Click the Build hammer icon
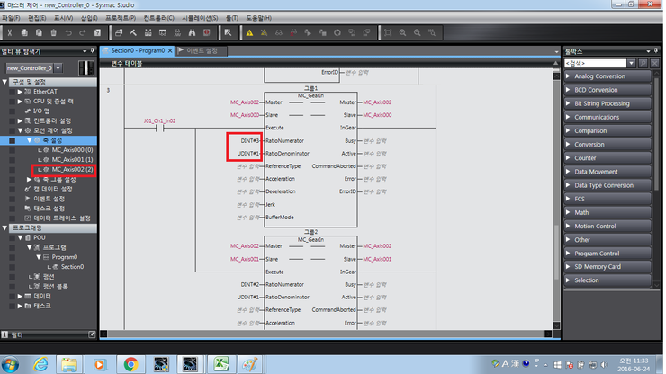 pos(133,32)
